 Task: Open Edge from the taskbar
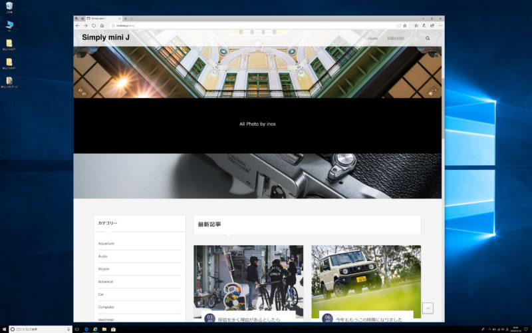coord(86,329)
